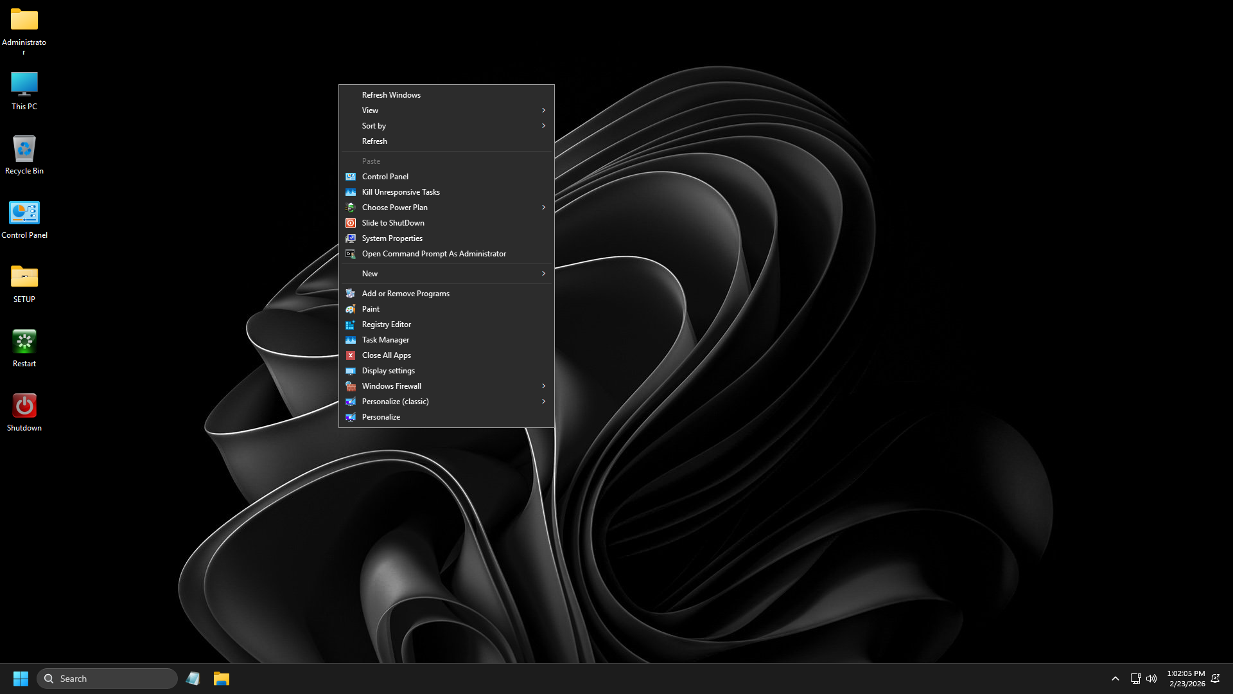
Task: Expand the View submenu arrow
Action: [x=543, y=111]
